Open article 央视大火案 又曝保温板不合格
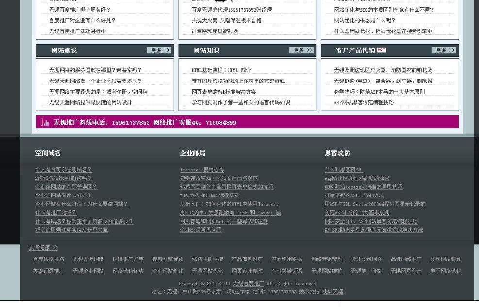This screenshot has width=479, height=307. click(226, 20)
